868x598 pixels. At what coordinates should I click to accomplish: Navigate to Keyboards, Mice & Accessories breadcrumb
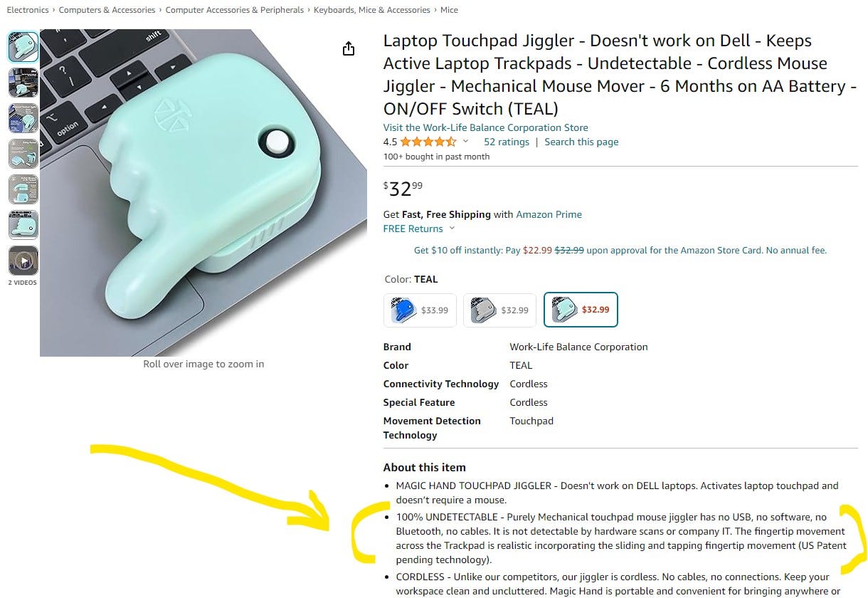coord(372,10)
